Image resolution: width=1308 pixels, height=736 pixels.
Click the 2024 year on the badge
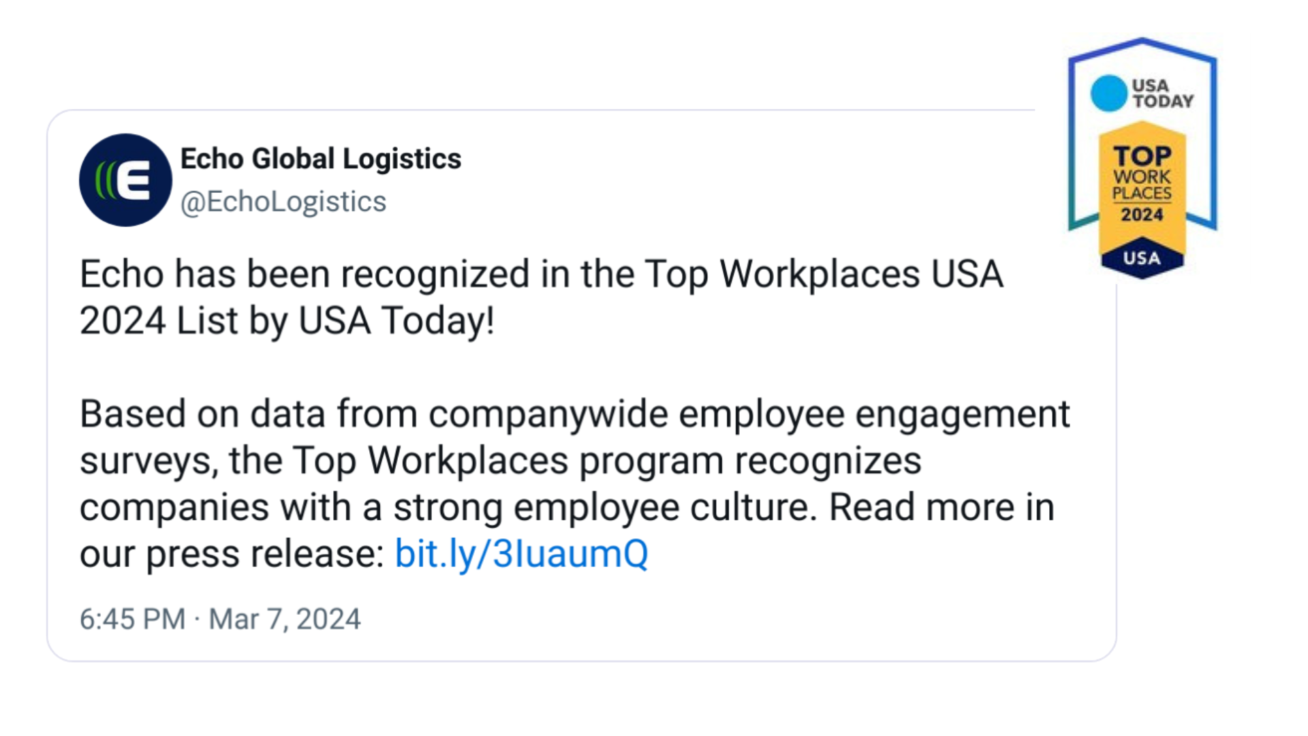[x=1142, y=215]
